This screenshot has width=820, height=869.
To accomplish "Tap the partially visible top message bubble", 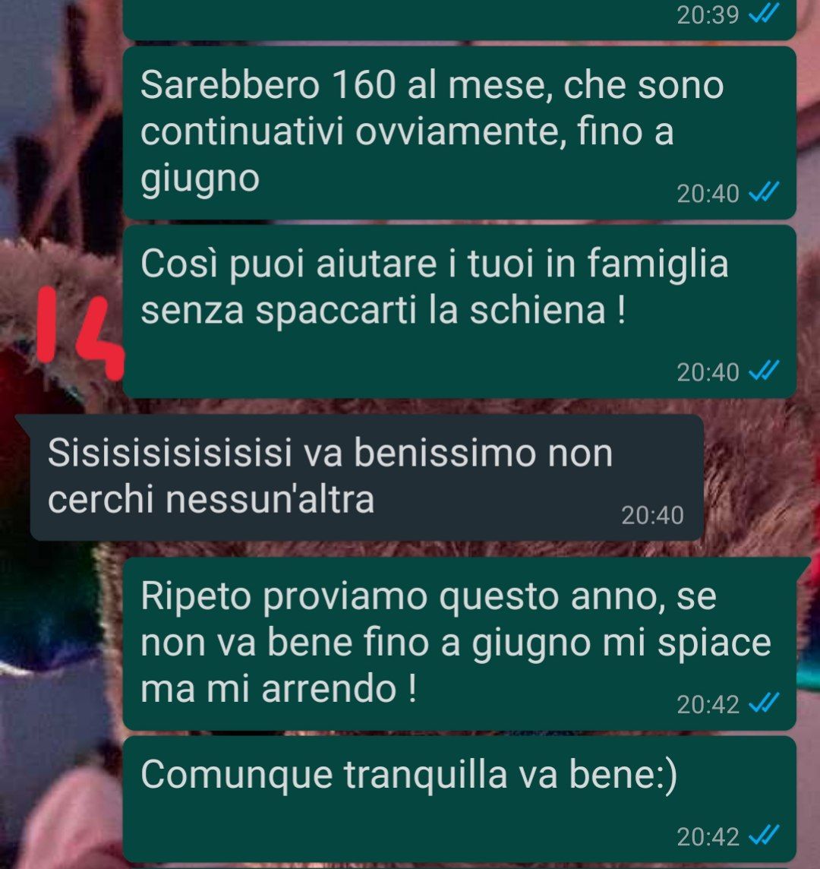I will click(x=459, y=20).
